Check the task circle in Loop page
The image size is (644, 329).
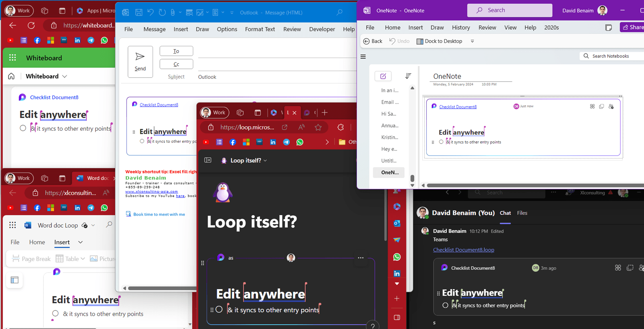[x=219, y=309]
